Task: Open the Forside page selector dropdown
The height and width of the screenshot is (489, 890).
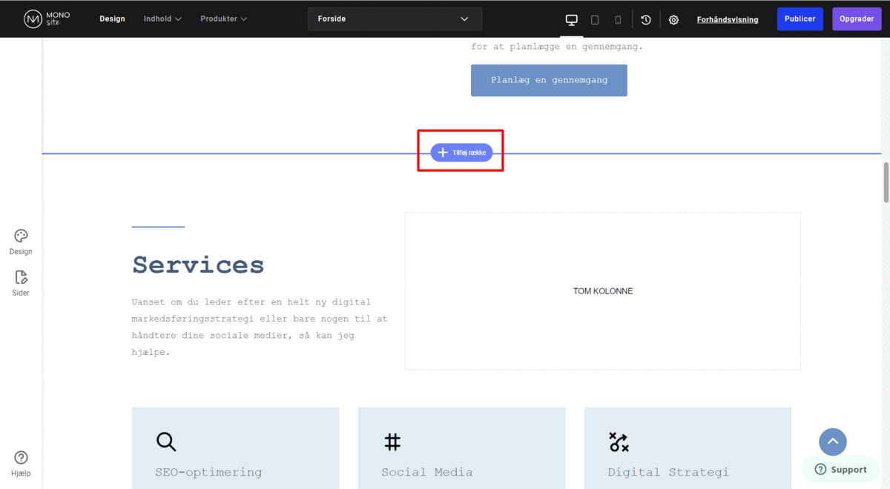Action: point(395,19)
